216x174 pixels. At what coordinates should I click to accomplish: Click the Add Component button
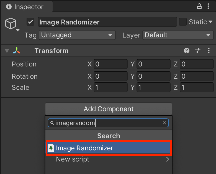click(109, 109)
